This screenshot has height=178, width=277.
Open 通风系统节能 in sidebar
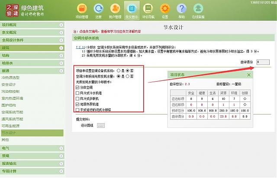click(12, 119)
